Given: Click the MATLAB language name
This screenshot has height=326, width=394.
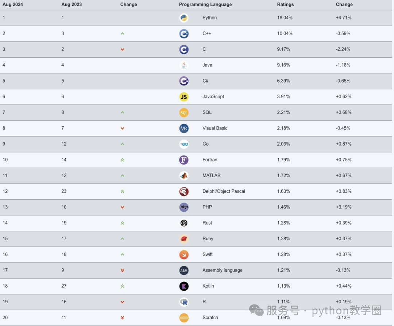Looking at the screenshot, I should pyautogui.click(x=211, y=176).
